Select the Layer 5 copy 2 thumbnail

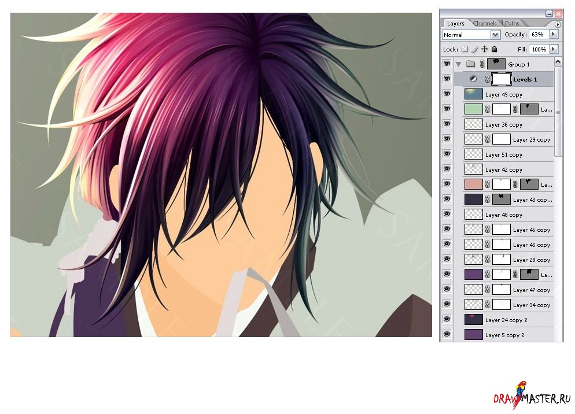point(473,335)
